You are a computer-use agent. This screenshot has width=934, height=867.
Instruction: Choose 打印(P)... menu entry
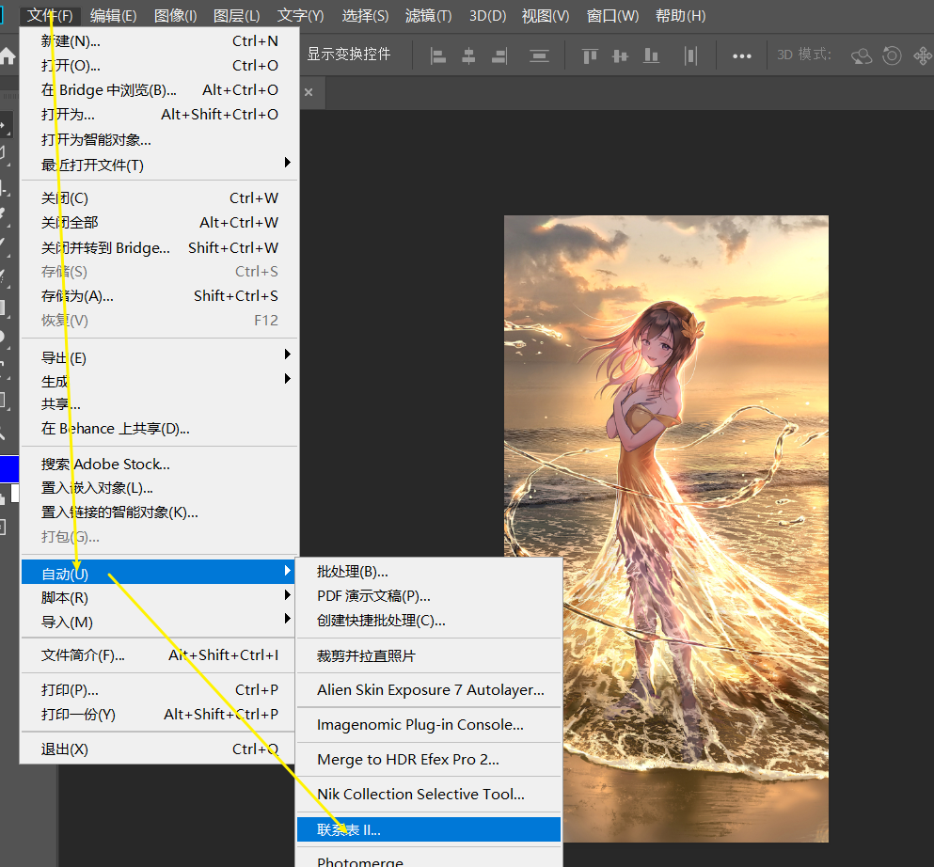coord(159,690)
